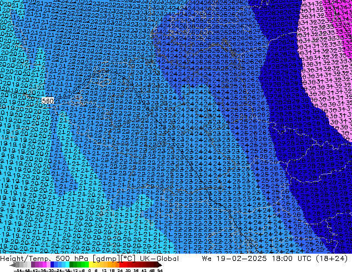Click the bright green legend swatch

click(x=87, y=265)
